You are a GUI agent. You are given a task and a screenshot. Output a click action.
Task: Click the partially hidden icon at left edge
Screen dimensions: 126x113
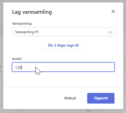(x=1, y=67)
